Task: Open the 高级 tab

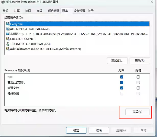Action: pos(39,11)
